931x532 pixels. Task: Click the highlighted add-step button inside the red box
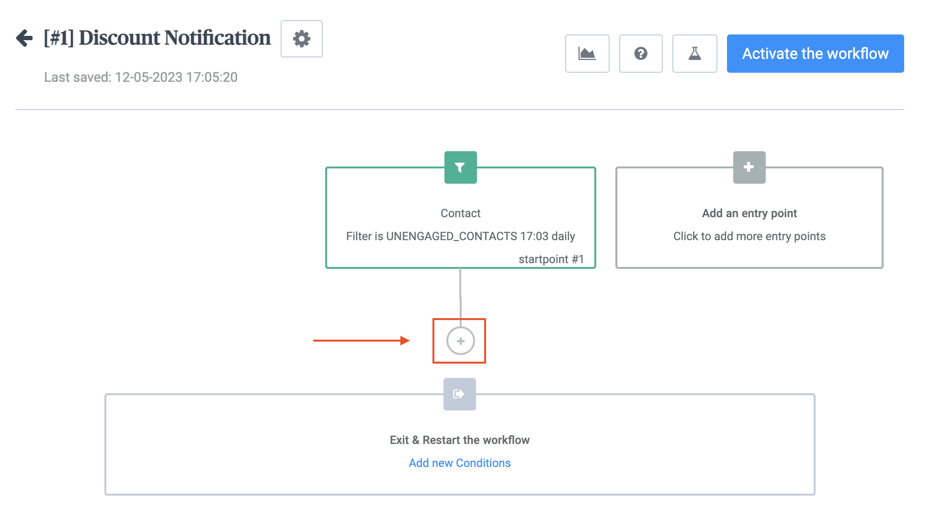[459, 341]
